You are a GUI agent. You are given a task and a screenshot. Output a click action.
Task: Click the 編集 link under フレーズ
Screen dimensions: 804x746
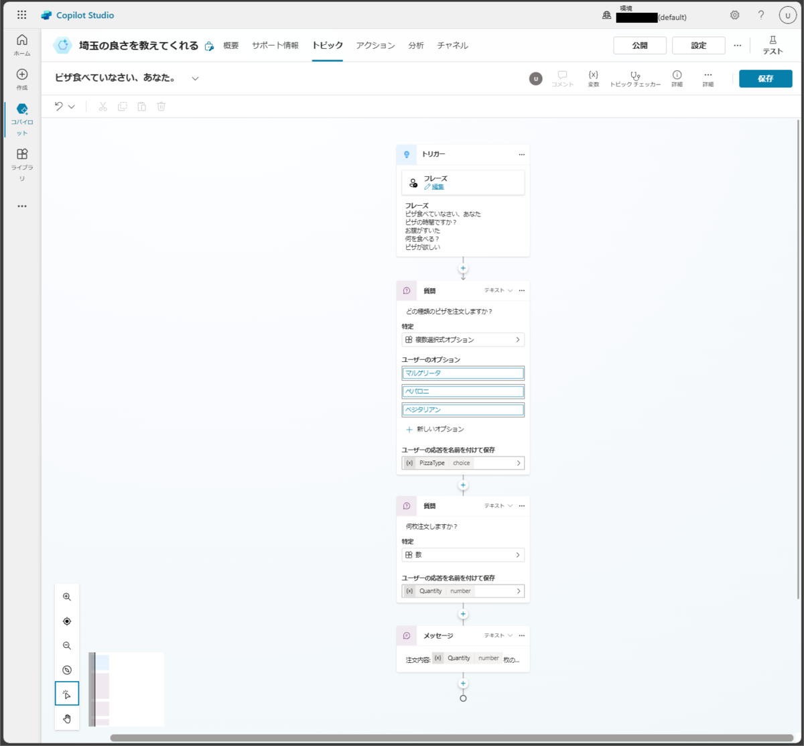click(438, 187)
